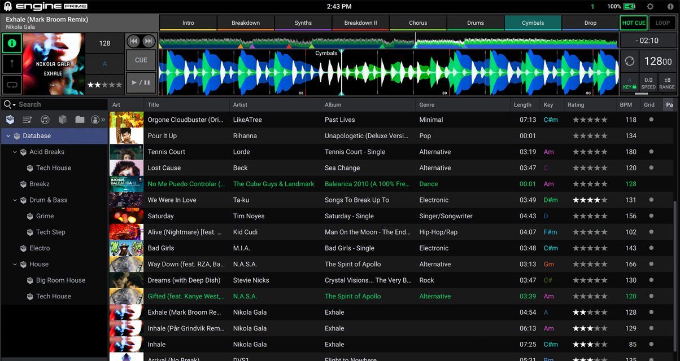Viewport: 680px width, 361px height.
Task: Click the SPEED 0.0 button
Action: [648, 83]
